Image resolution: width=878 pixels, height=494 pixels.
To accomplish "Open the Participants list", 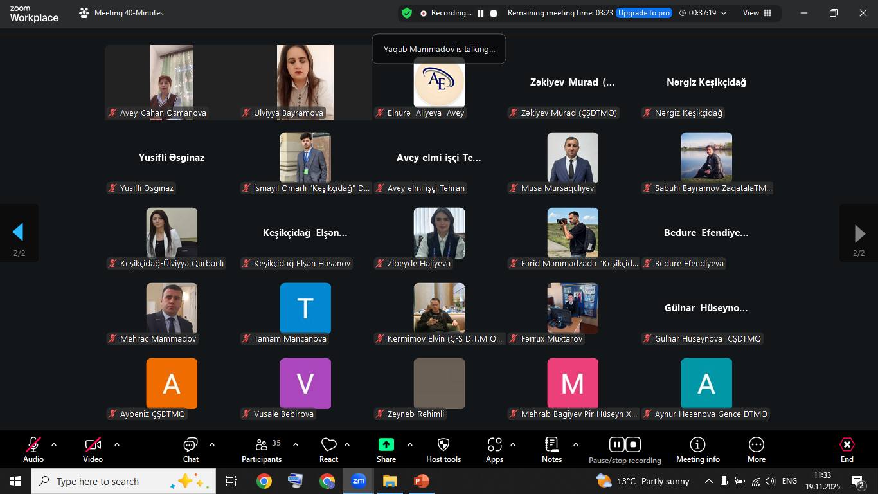I will [x=262, y=449].
